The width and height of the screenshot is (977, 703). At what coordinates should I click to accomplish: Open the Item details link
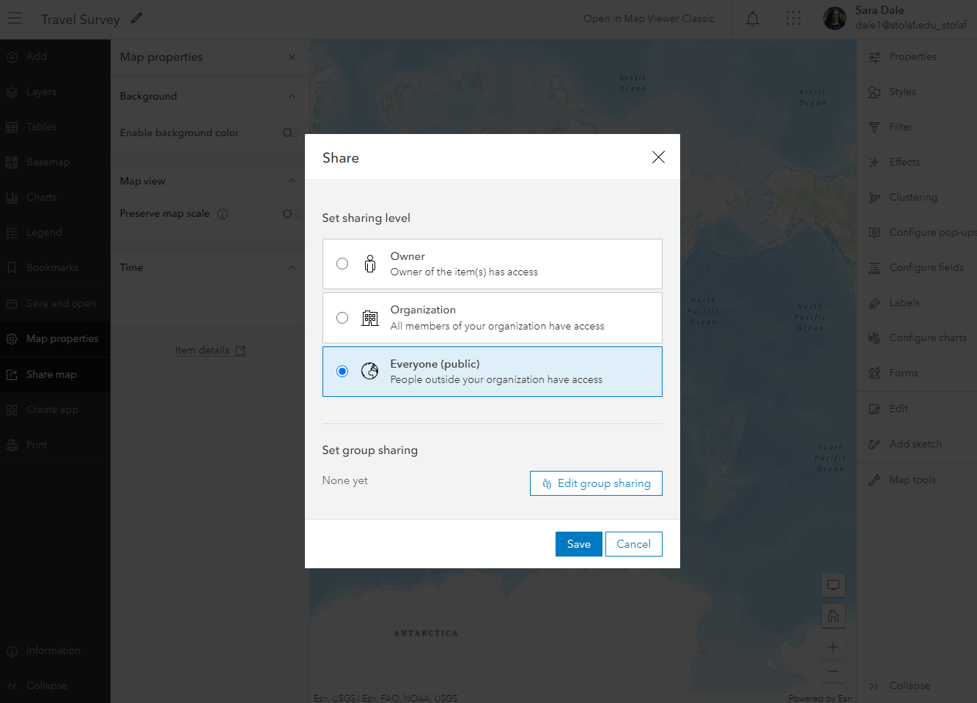pyautogui.click(x=210, y=351)
